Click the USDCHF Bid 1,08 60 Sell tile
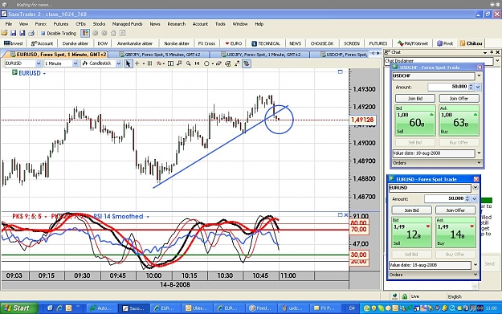Viewport: 502px width, 314px height. point(415,120)
